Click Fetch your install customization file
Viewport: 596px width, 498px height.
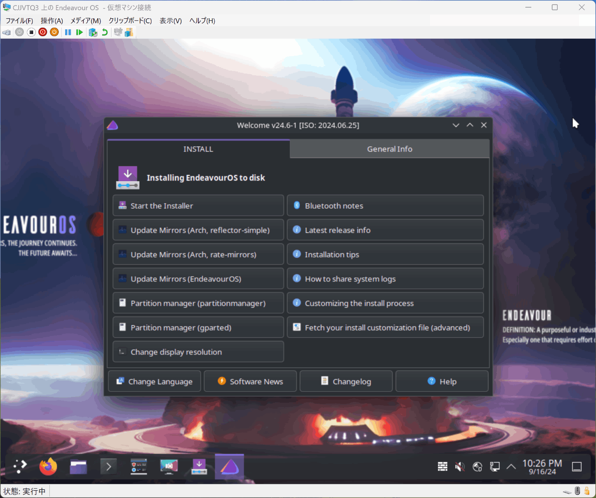[x=385, y=327]
